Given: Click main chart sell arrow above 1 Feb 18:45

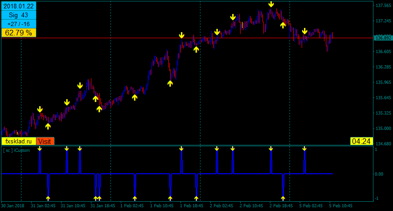Looking at the screenshot, I should [181, 35].
